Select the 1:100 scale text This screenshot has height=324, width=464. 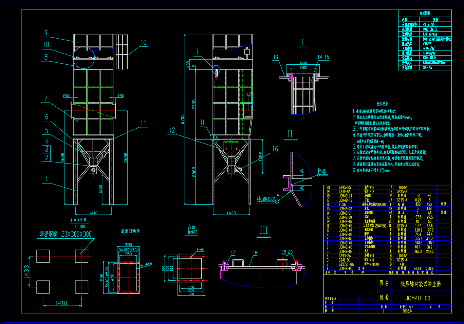(80, 226)
